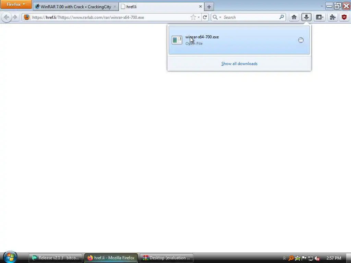Switch to the WinRAR 7.00 with Crack tab
351x263 pixels.
point(76,7)
